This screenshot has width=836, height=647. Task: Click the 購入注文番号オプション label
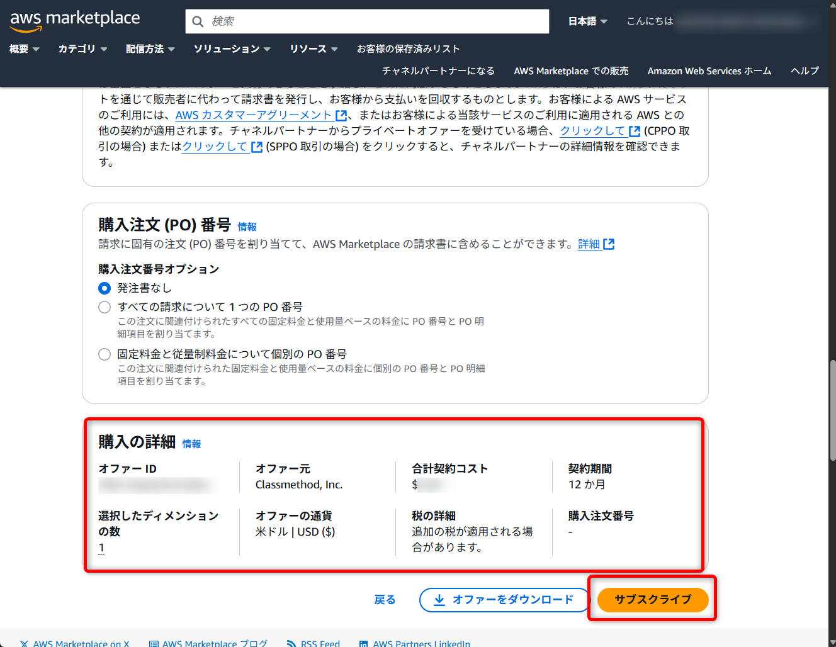click(159, 269)
